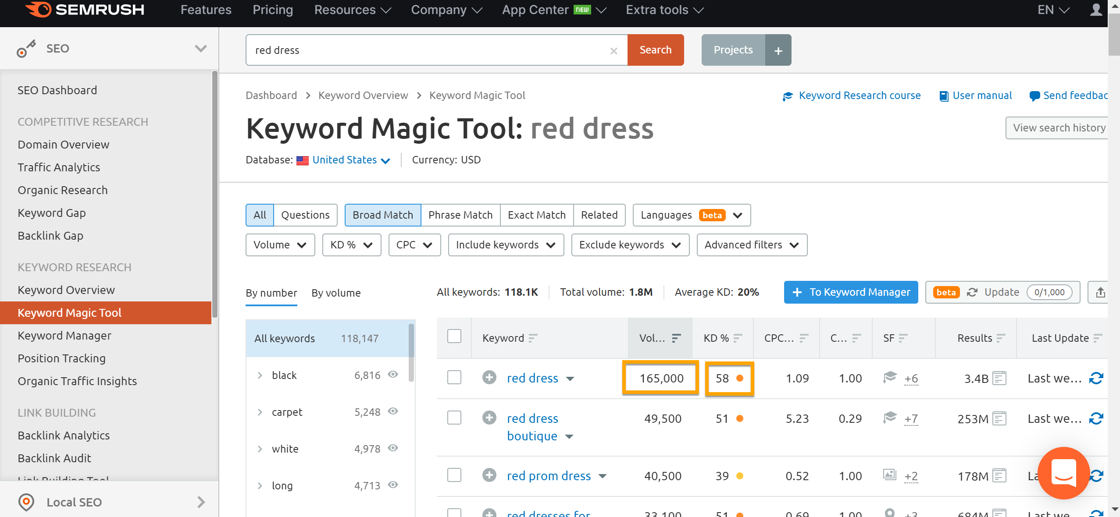Click the add keyword icon for red dress
1120x517 pixels.
[x=489, y=378]
